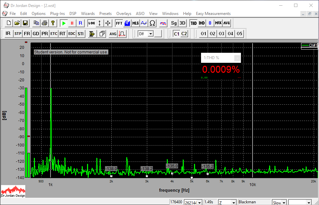Screen dimensions: 319x205
Task: Show PR phase response view
Action: (x=45, y=34)
